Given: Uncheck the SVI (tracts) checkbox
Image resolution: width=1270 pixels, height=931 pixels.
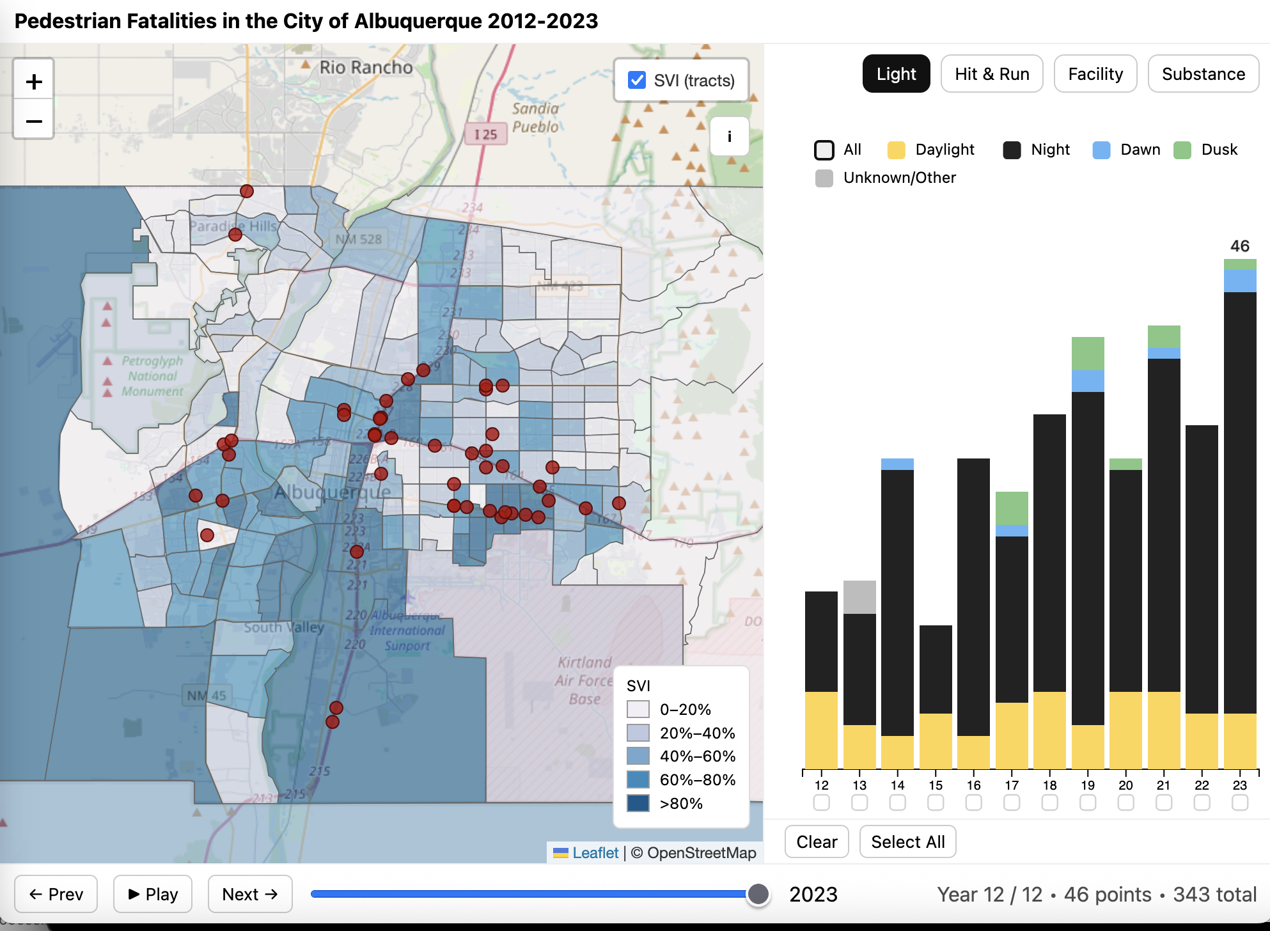Looking at the screenshot, I should (x=637, y=80).
